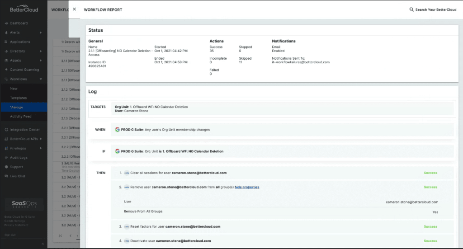The image size is (463, 249).
Task: Open Integration Center in the sidebar
Action: 24,130
